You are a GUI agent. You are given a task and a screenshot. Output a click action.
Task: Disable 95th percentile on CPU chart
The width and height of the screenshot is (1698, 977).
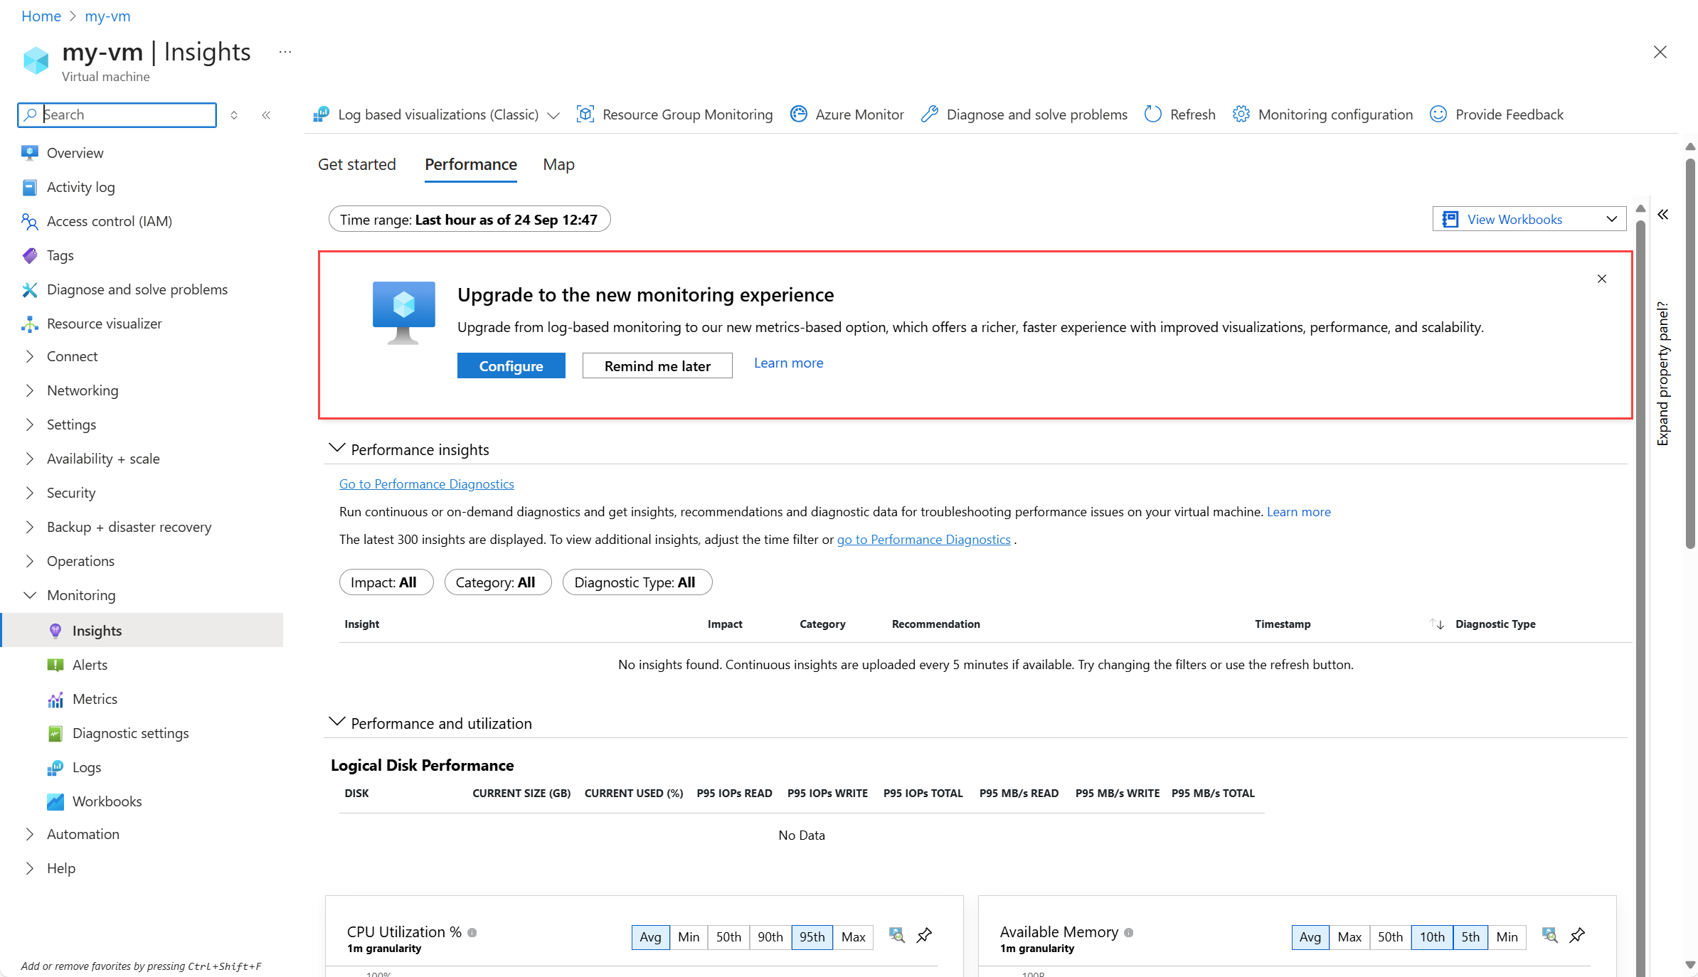tap(812, 936)
